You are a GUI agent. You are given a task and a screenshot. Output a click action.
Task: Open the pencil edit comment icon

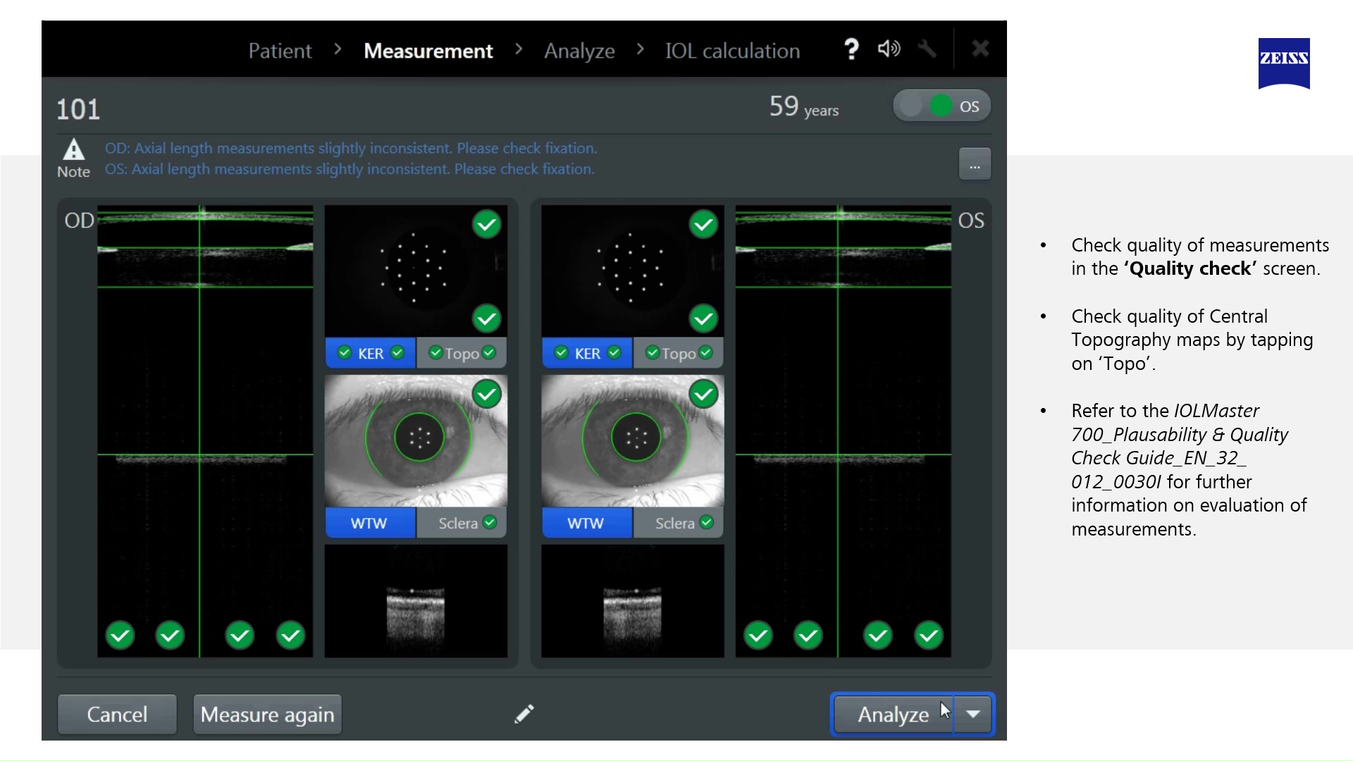click(524, 714)
